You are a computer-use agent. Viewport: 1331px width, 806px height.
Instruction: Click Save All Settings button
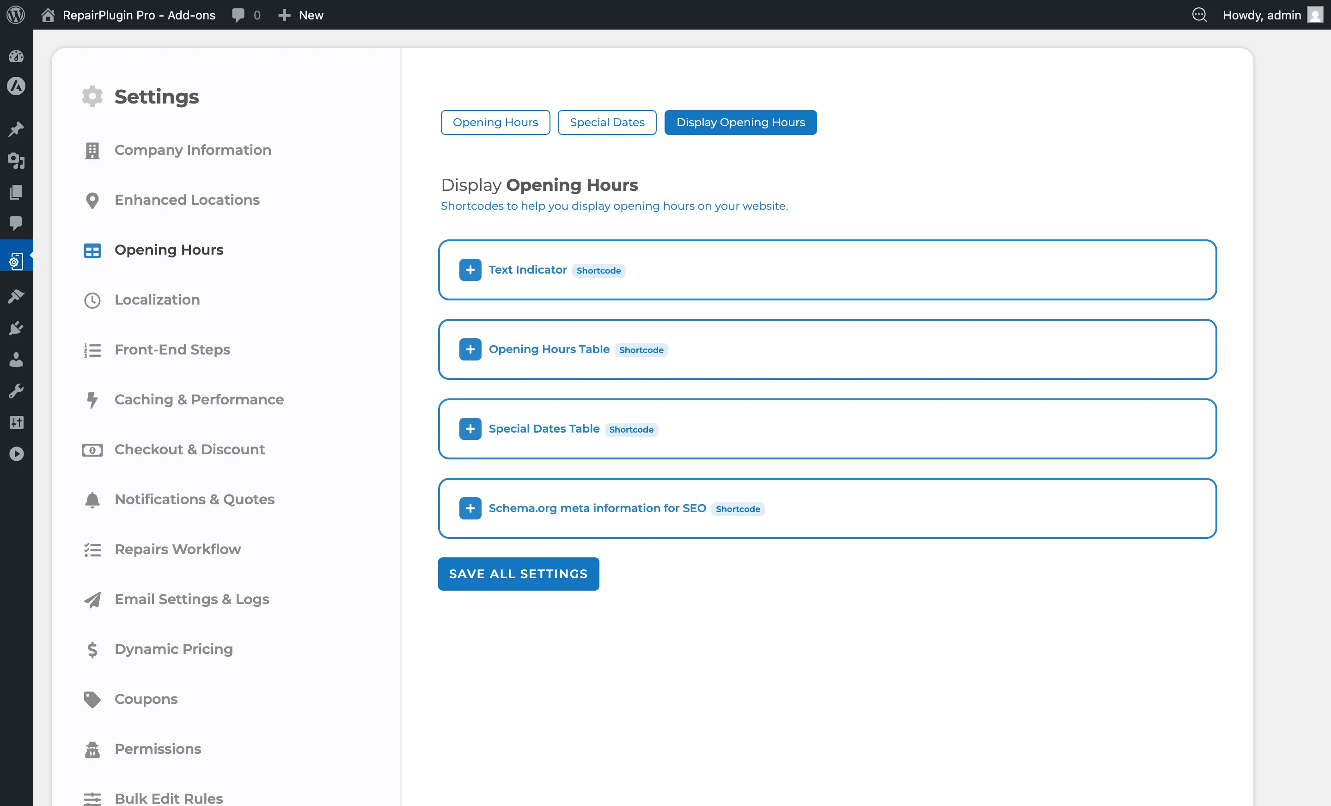tap(518, 574)
